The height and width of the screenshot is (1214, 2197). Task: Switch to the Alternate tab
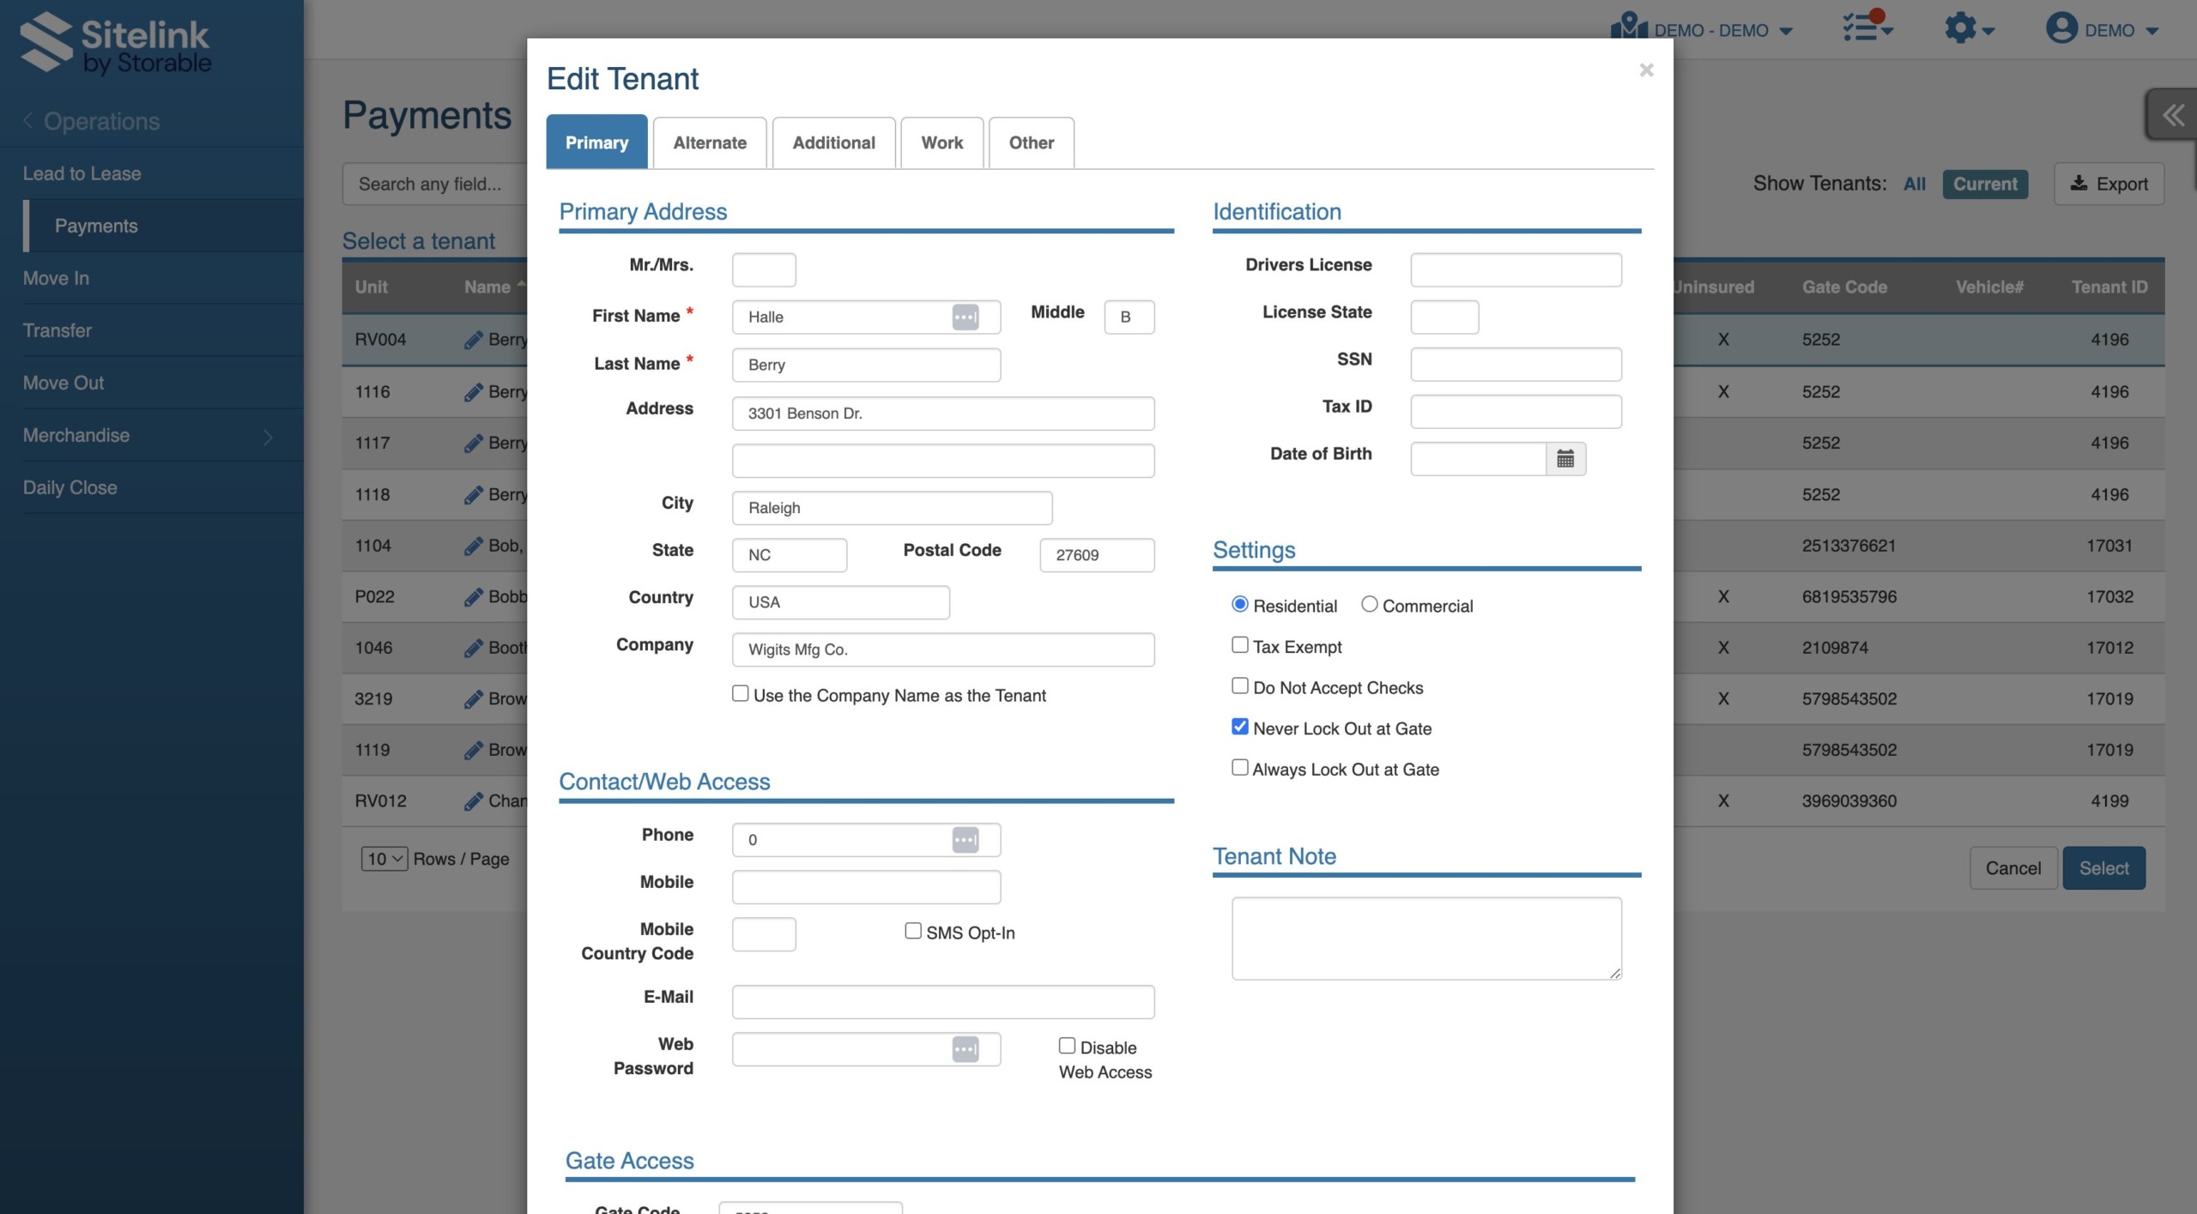point(709,142)
